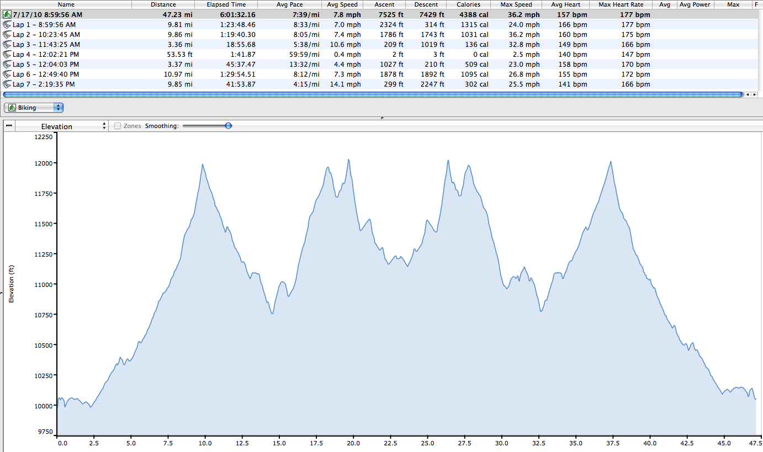Click the Lap 1 stopwatch icon

tap(7, 25)
